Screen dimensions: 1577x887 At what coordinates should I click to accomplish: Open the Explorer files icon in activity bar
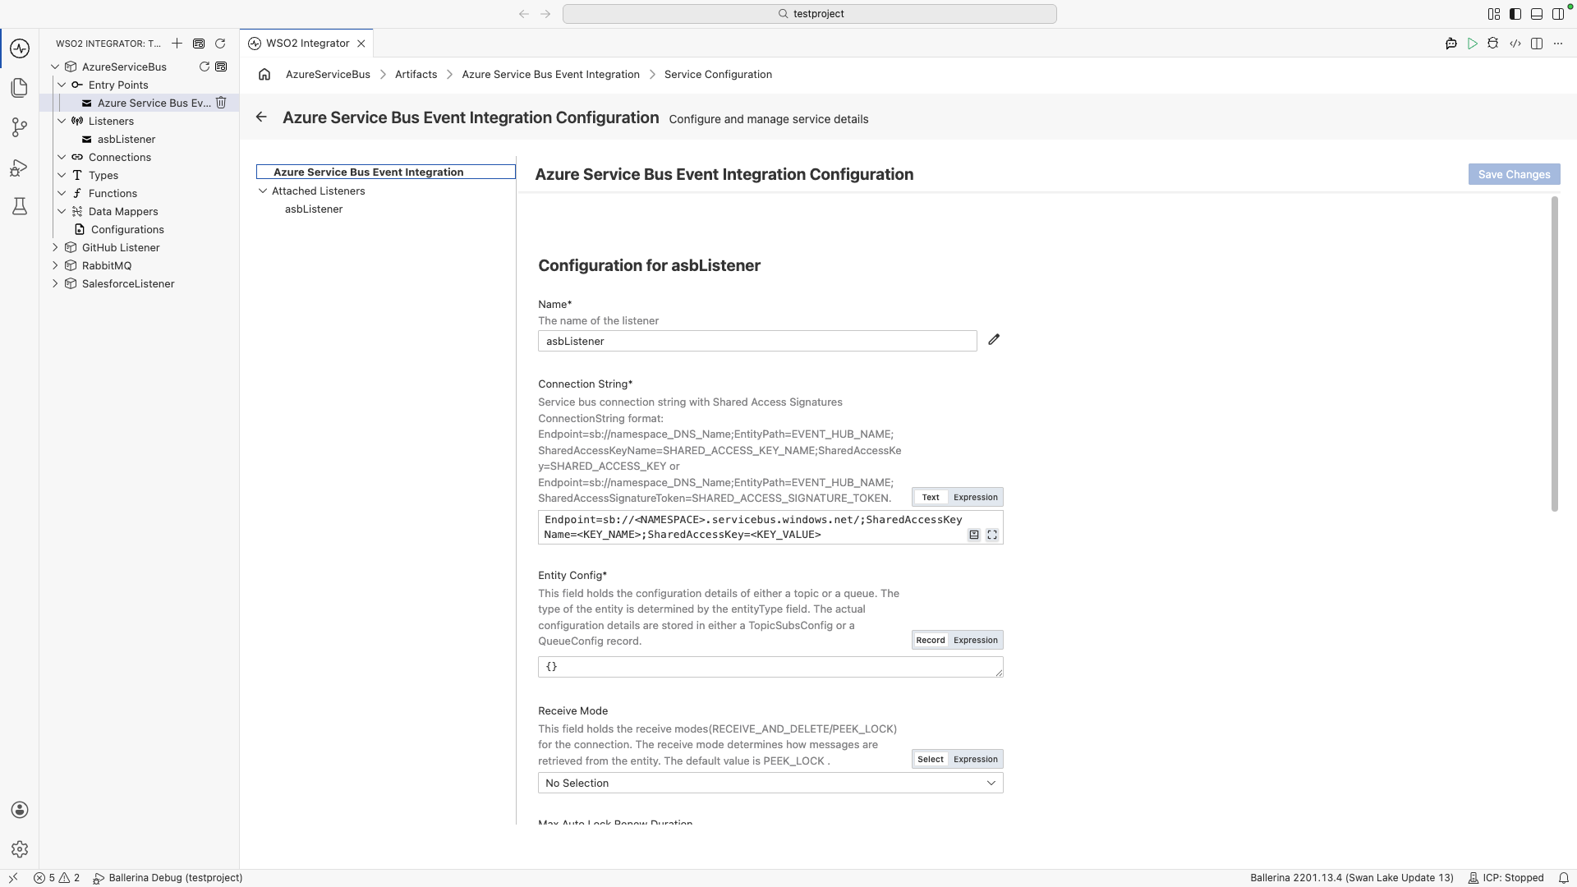[20, 88]
